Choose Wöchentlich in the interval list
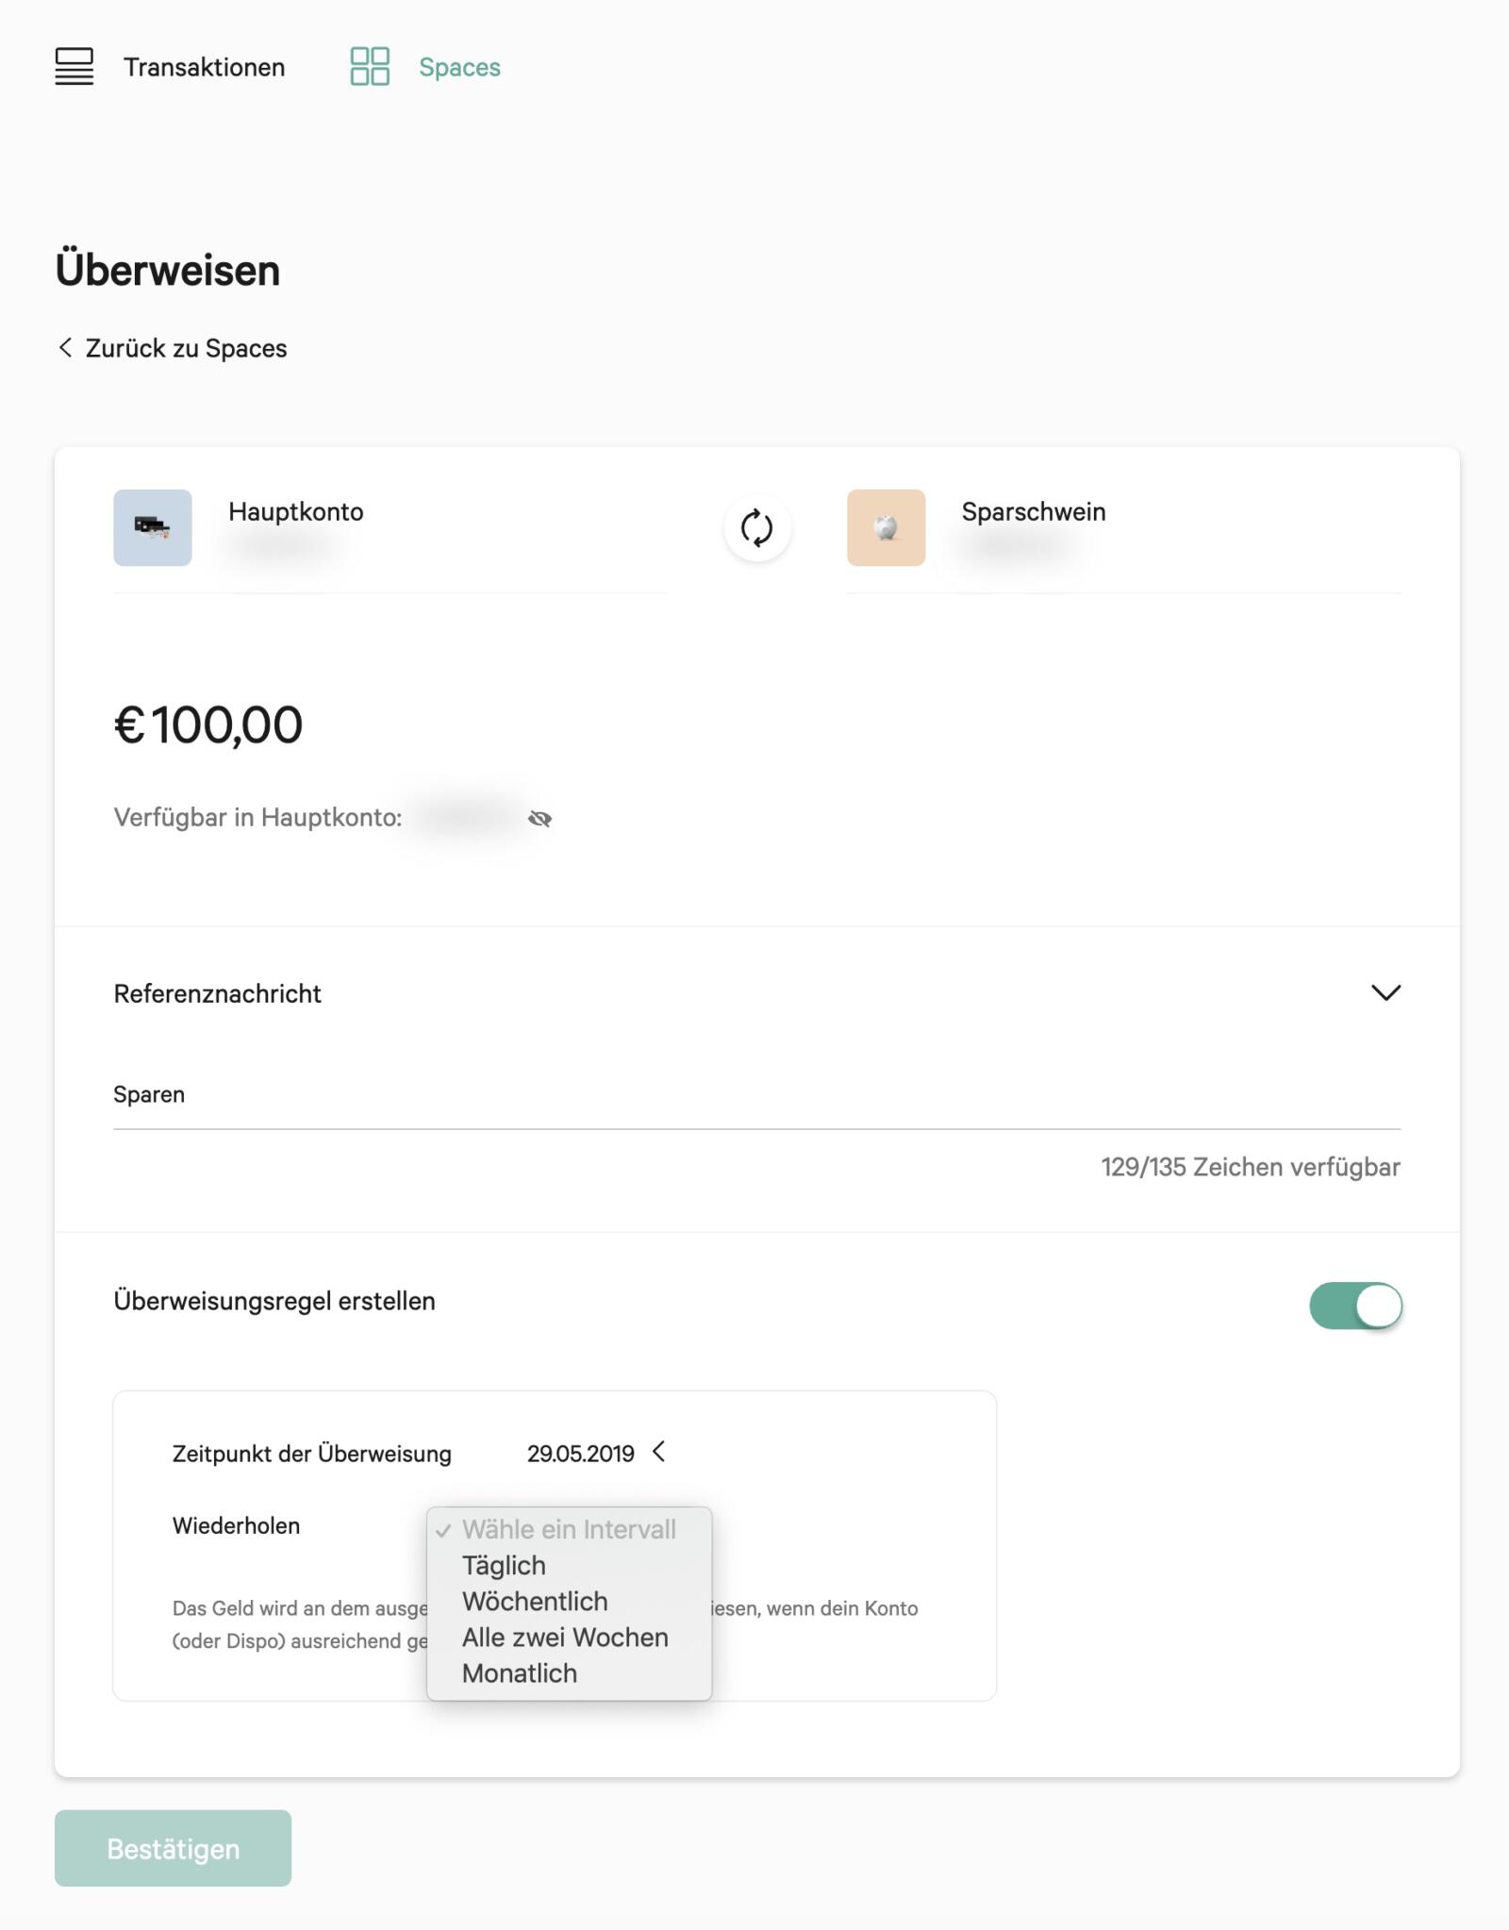This screenshot has width=1509, height=1930. click(535, 1601)
